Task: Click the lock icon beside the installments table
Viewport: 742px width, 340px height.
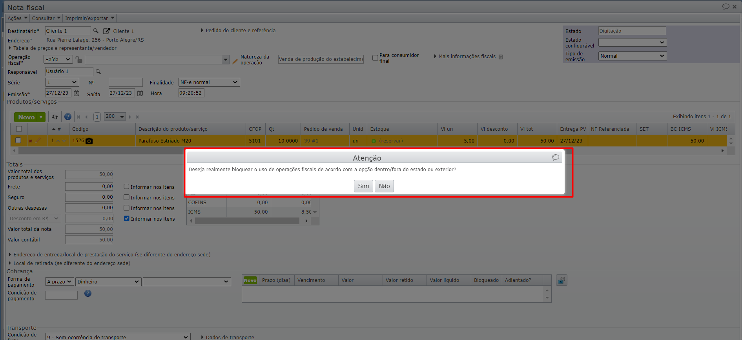Action: point(562,280)
